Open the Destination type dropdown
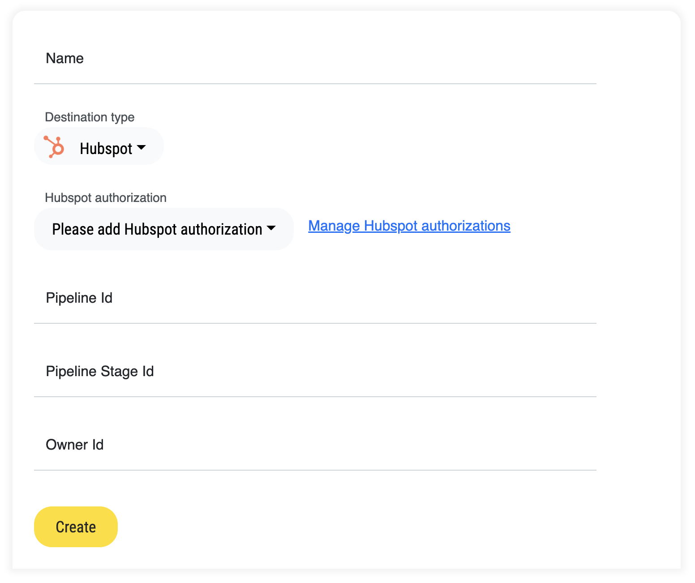This screenshot has height=583, width=695. (99, 146)
